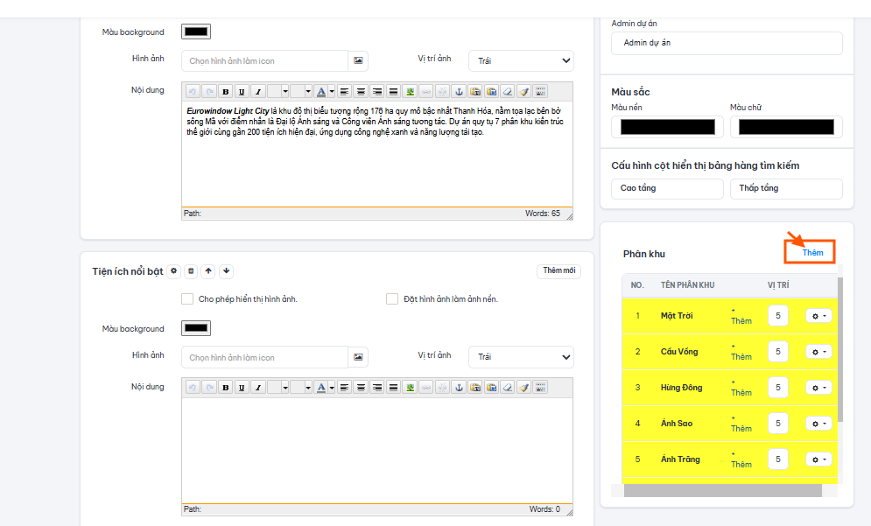Open the gear dropdown for Ánh Sao row
This screenshot has width=871, height=526.
coord(818,424)
